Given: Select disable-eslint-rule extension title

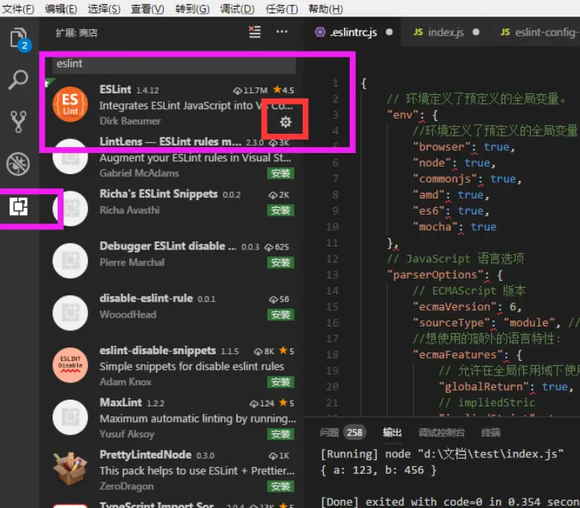Looking at the screenshot, I should coord(146,298).
